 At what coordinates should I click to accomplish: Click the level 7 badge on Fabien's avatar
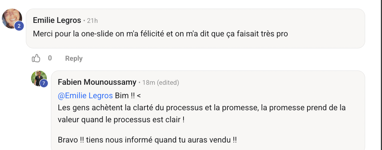pos(44,83)
